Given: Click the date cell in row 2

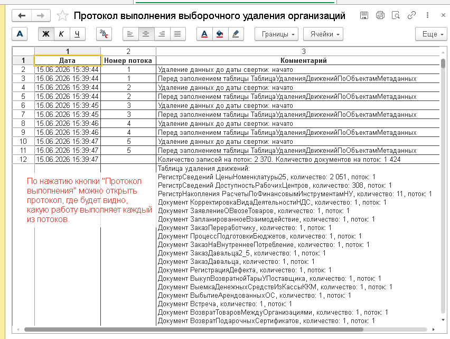Looking at the screenshot, I should pyautogui.click(x=68, y=69).
